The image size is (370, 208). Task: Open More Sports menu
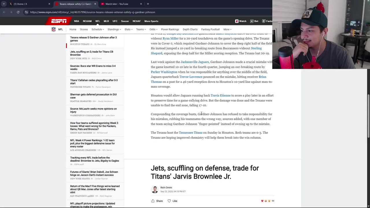pos(151,21)
